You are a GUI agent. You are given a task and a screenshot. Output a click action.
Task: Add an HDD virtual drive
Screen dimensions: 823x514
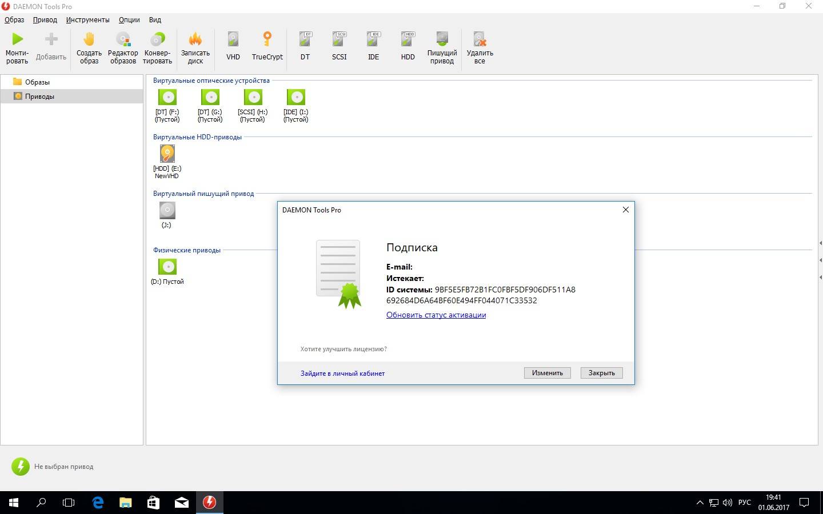coord(408,39)
